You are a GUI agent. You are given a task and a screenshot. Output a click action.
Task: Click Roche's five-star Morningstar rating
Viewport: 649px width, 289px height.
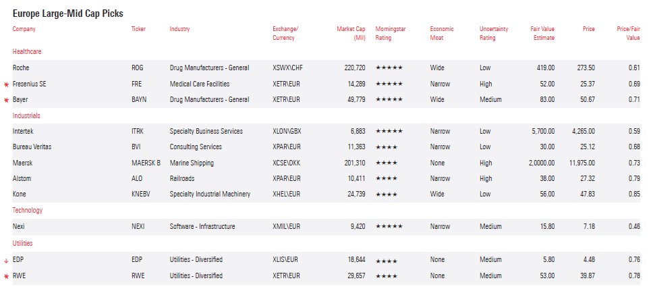tap(389, 68)
